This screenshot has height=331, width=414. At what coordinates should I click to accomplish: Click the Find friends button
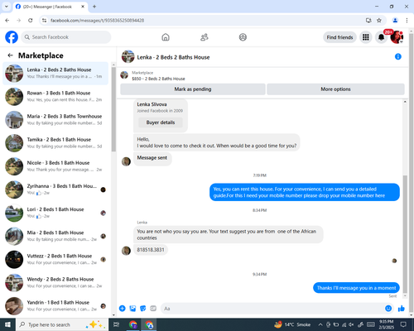[x=339, y=37]
